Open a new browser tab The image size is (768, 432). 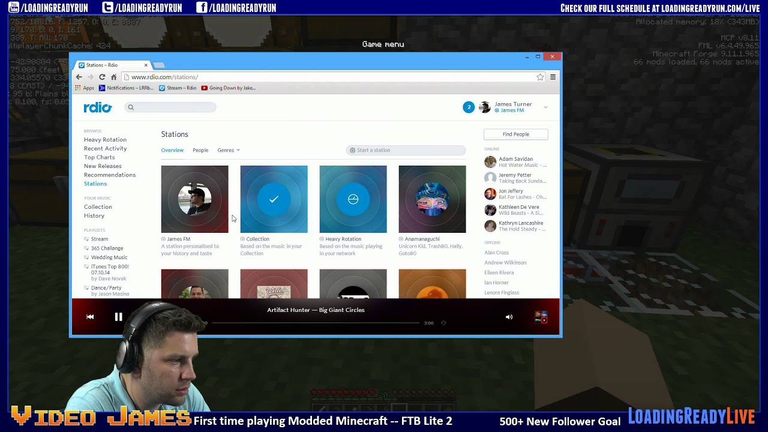click(159, 65)
